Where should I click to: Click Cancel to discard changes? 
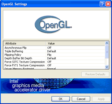[x=81, y=99]
